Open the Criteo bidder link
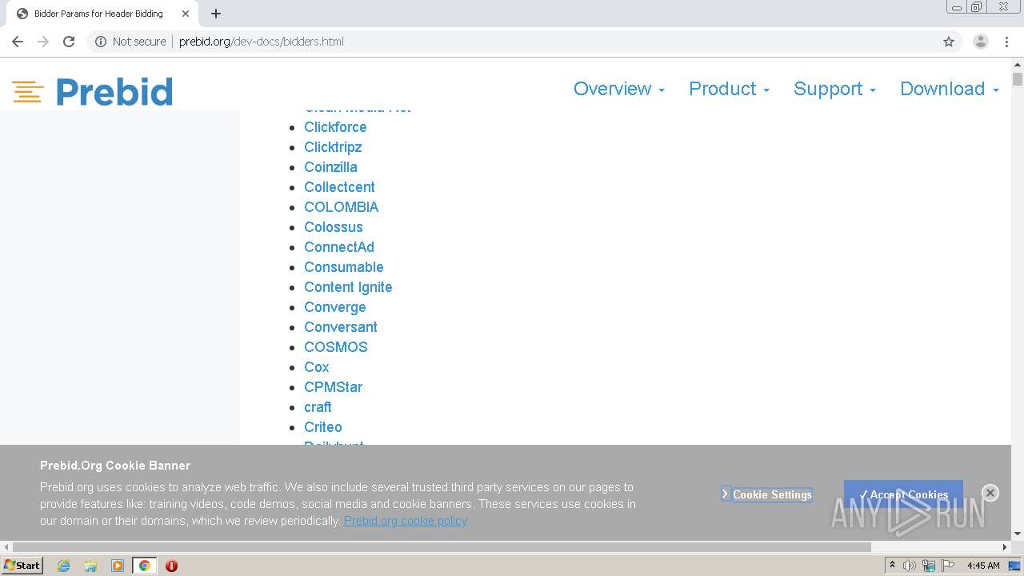This screenshot has height=576, width=1024. (x=323, y=427)
